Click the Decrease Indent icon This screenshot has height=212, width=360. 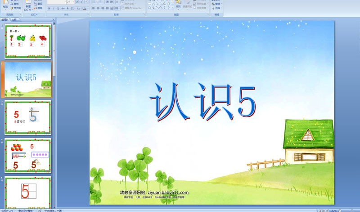[x=107, y=2]
